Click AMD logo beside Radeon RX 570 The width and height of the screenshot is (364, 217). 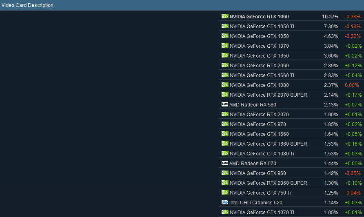[225, 163]
